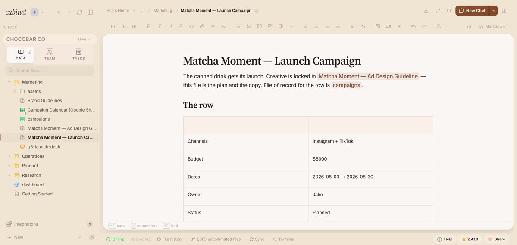The height and width of the screenshot is (245, 517).
Task: Toggle the editor width icon
Action: 469,27
